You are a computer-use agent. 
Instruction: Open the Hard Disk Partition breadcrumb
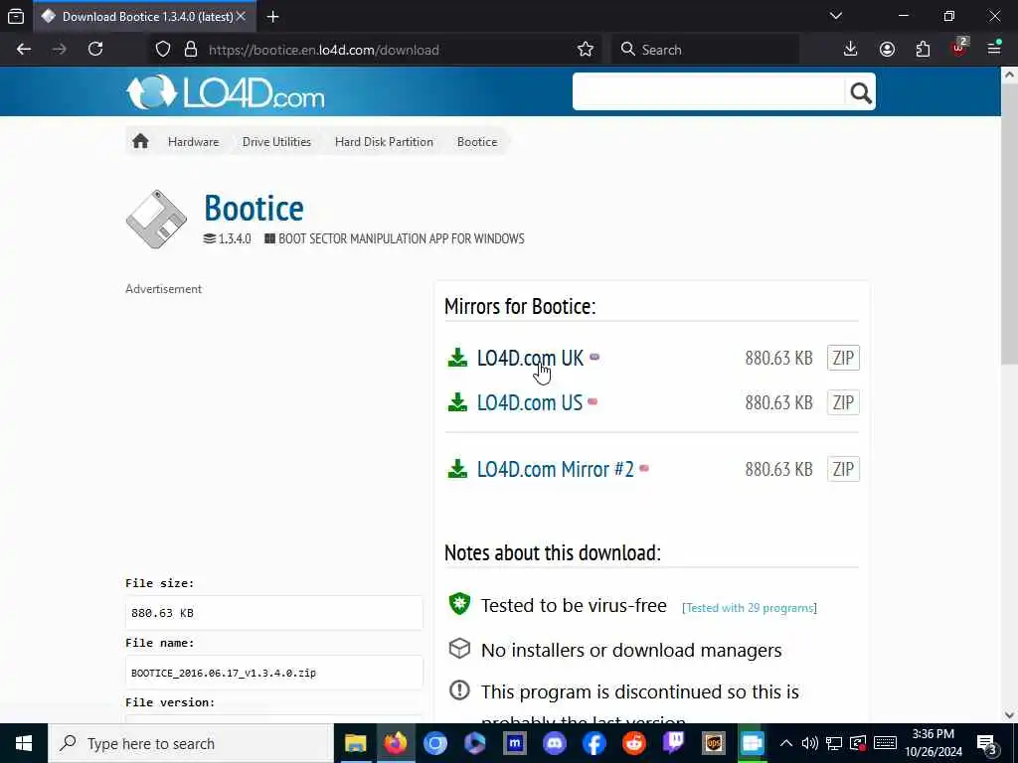(x=384, y=142)
